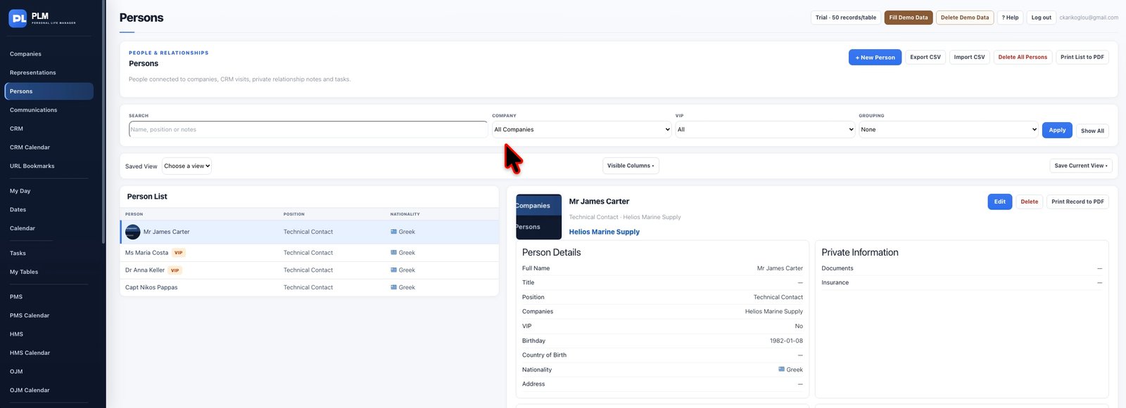Open HMS in the sidebar

(16, 334)
